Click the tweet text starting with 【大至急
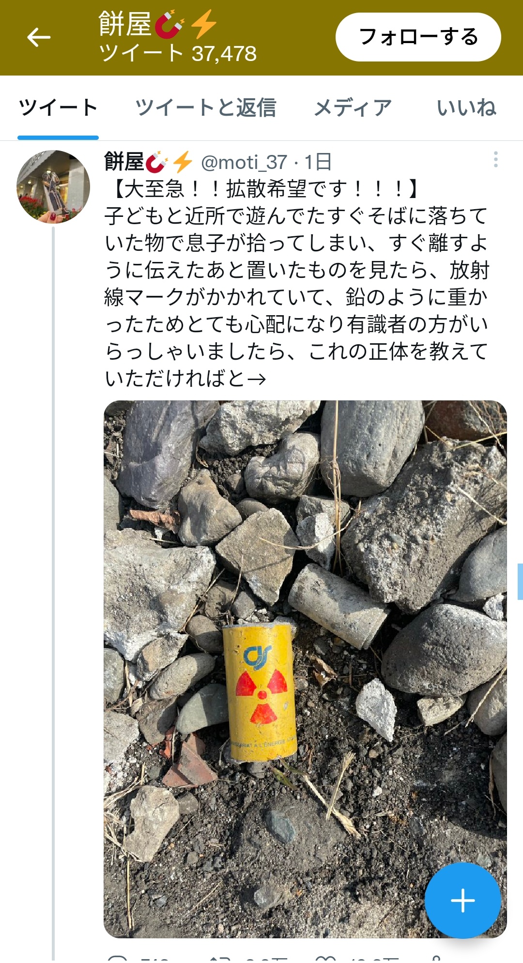Viewport: 523px width, 963px height. [297, 284]
